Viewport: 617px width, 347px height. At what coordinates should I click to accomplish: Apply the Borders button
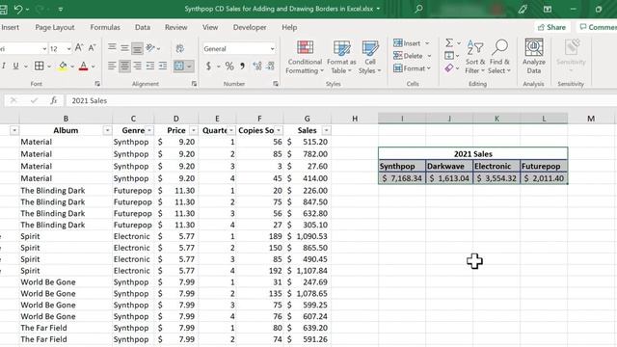pos(39,67)
